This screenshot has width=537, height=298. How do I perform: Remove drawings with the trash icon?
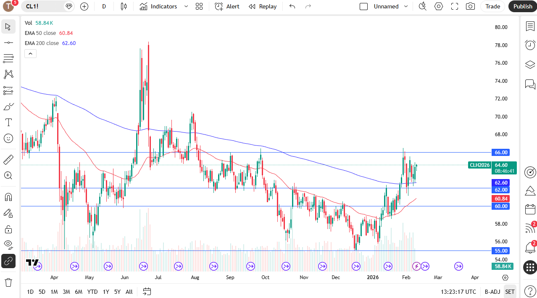pos(8,282)
